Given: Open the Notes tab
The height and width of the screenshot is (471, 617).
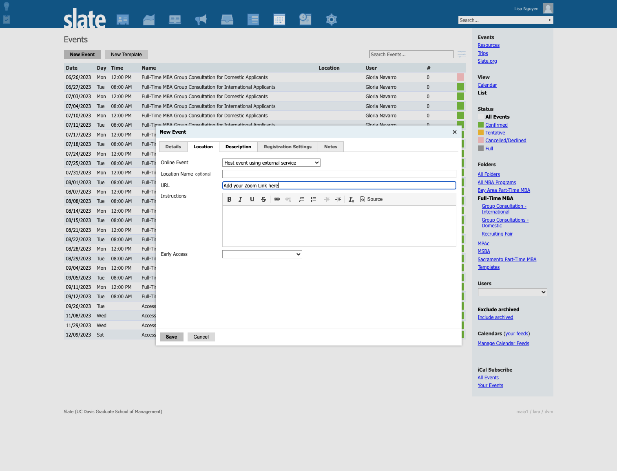Looking at the screenshot, I should pyautogui.click(x=331, y=147).
